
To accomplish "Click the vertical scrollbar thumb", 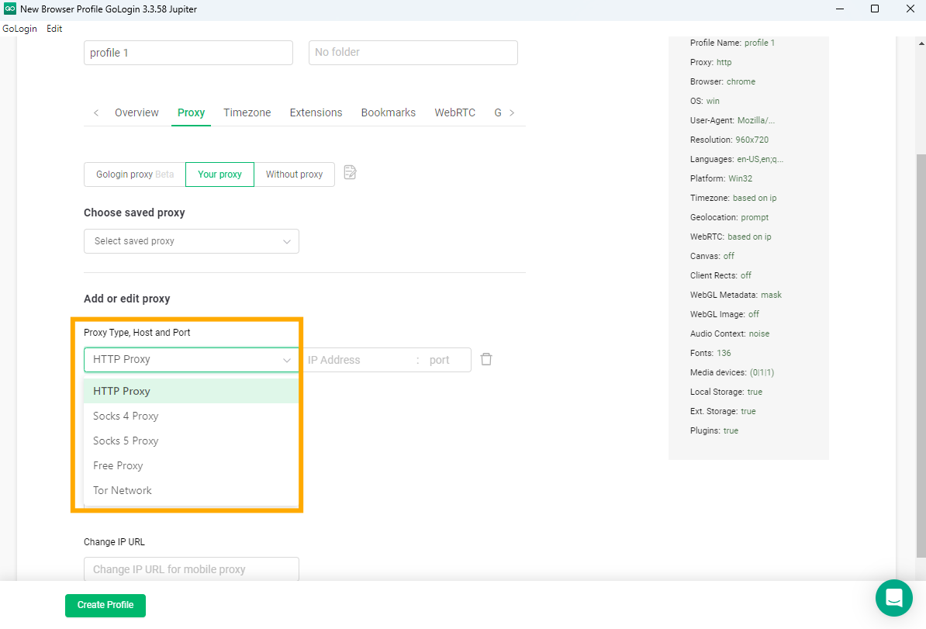I will pyautogui.click(x=921, y=355).
